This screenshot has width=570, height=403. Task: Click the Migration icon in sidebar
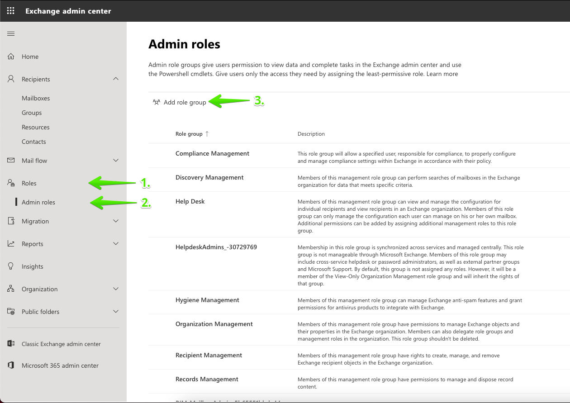click(x=11, y=221)
